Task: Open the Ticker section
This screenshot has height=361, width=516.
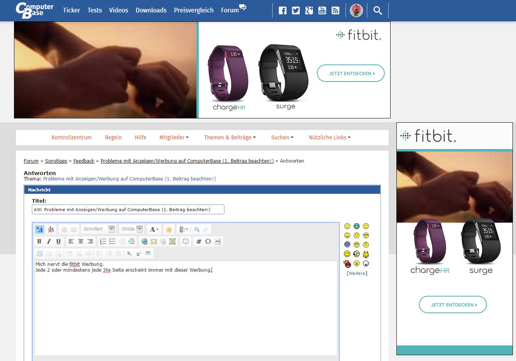Action: 71,10
